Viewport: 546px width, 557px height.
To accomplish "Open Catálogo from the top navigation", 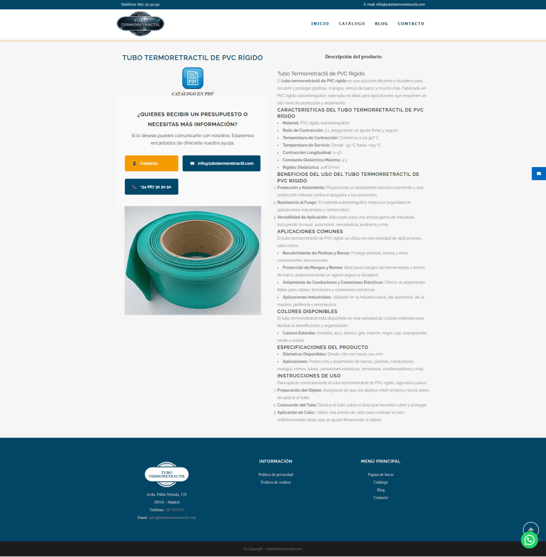I will (x=352, y=24).
